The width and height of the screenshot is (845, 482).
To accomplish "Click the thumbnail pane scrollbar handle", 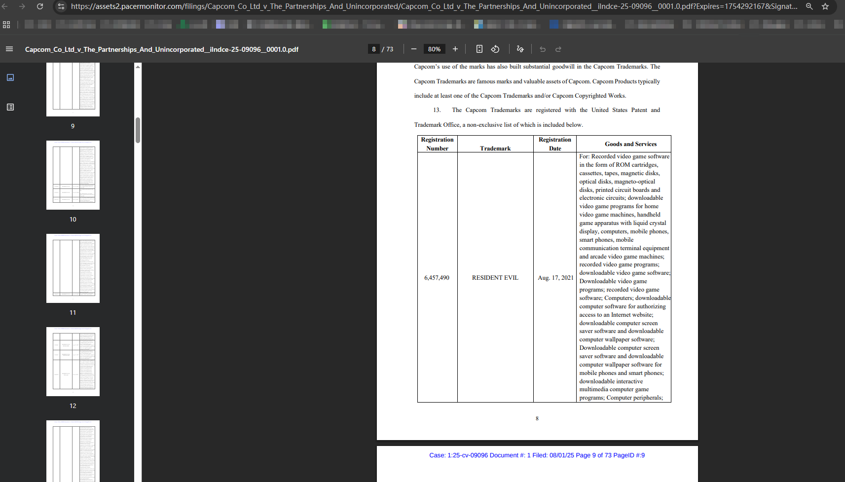I will click(x=138, y=130).
